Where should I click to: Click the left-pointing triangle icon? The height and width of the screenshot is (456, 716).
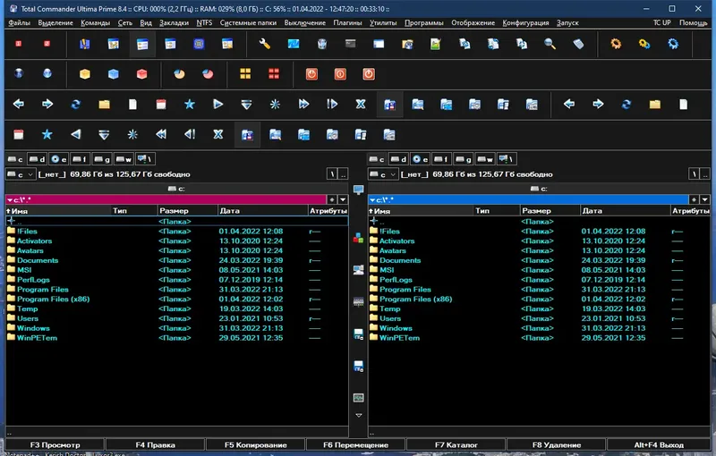pos(76,134)
